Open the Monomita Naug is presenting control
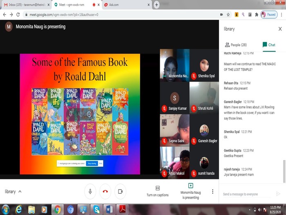The image size is (286, 215). [x=191, y=191]
